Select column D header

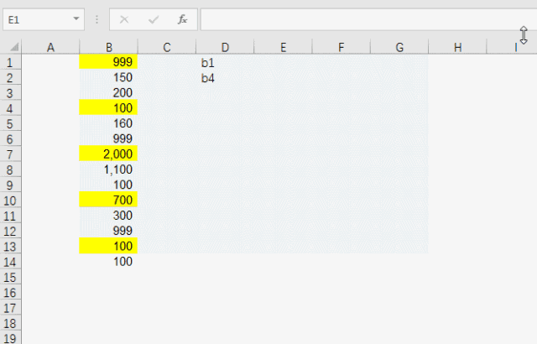(225, 47)
